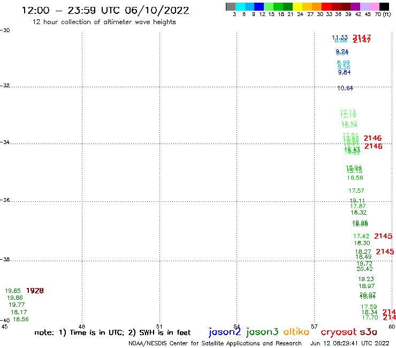396x348 pixels.
Task: Click the wave height value '17.87'
Action: pos(358,206)
